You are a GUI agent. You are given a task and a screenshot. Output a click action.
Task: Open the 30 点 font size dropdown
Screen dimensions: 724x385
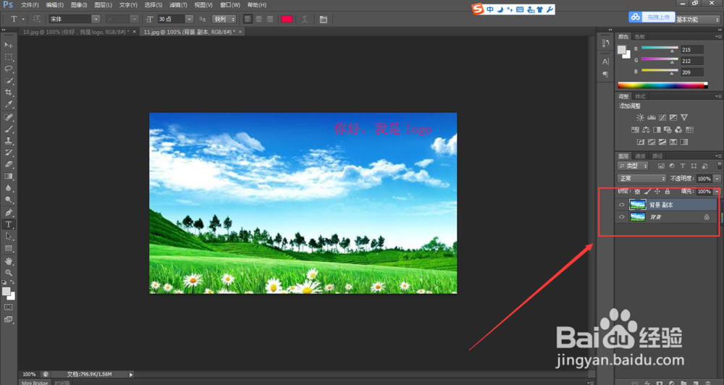click(x=189, y=19)
